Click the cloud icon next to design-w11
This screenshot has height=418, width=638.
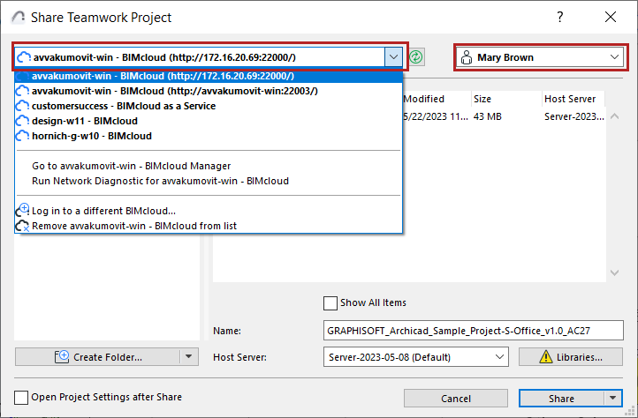point(24,121)
